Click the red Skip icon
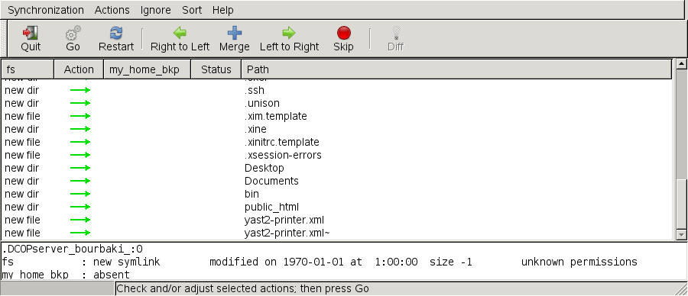Image resolution: width=688 pixels, height=296 pixels. pos(343,33)
